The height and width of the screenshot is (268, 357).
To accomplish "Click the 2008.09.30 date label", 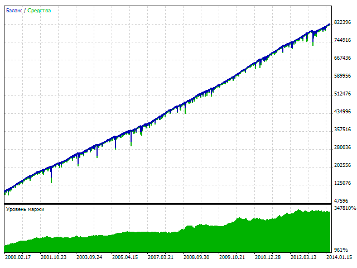I will (x=196, y=257).
